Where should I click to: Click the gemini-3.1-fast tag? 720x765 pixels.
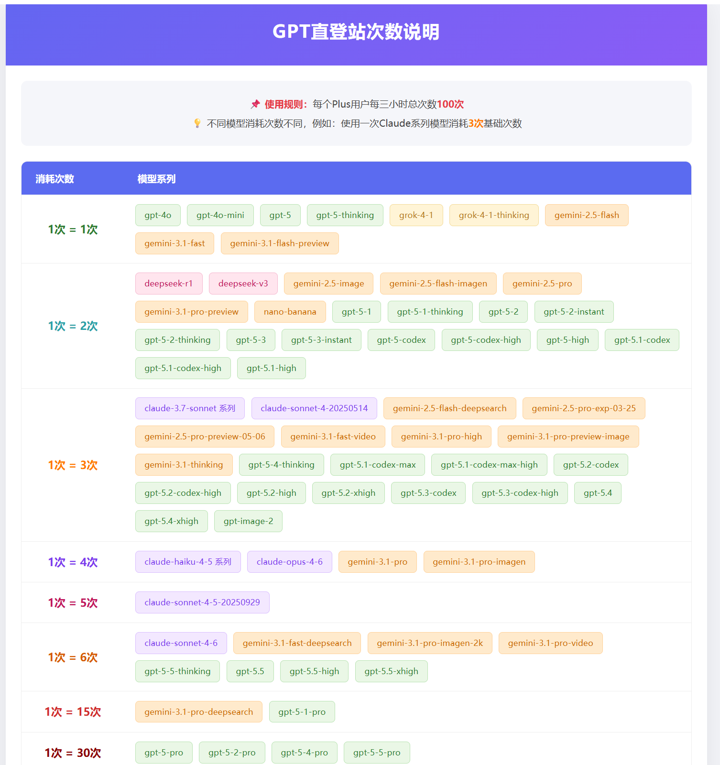tap(175, 243)
